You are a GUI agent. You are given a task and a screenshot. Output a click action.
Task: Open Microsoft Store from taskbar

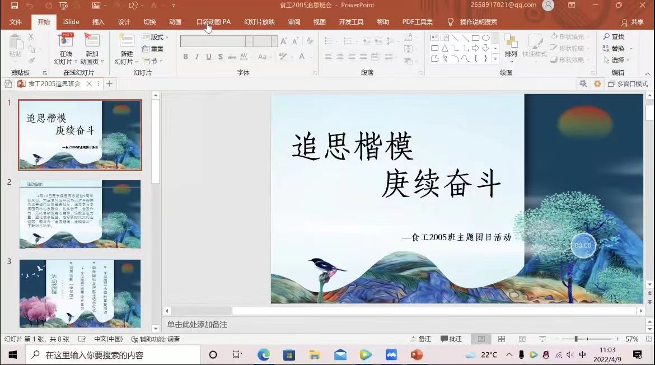pyautogui.click(x=289, y=355)
